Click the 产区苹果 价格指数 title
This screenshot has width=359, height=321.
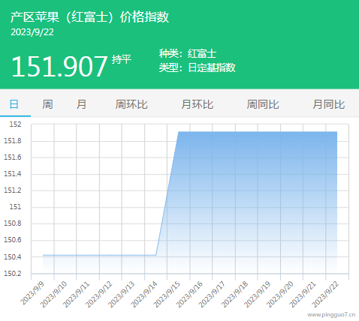tap(89, 17)
